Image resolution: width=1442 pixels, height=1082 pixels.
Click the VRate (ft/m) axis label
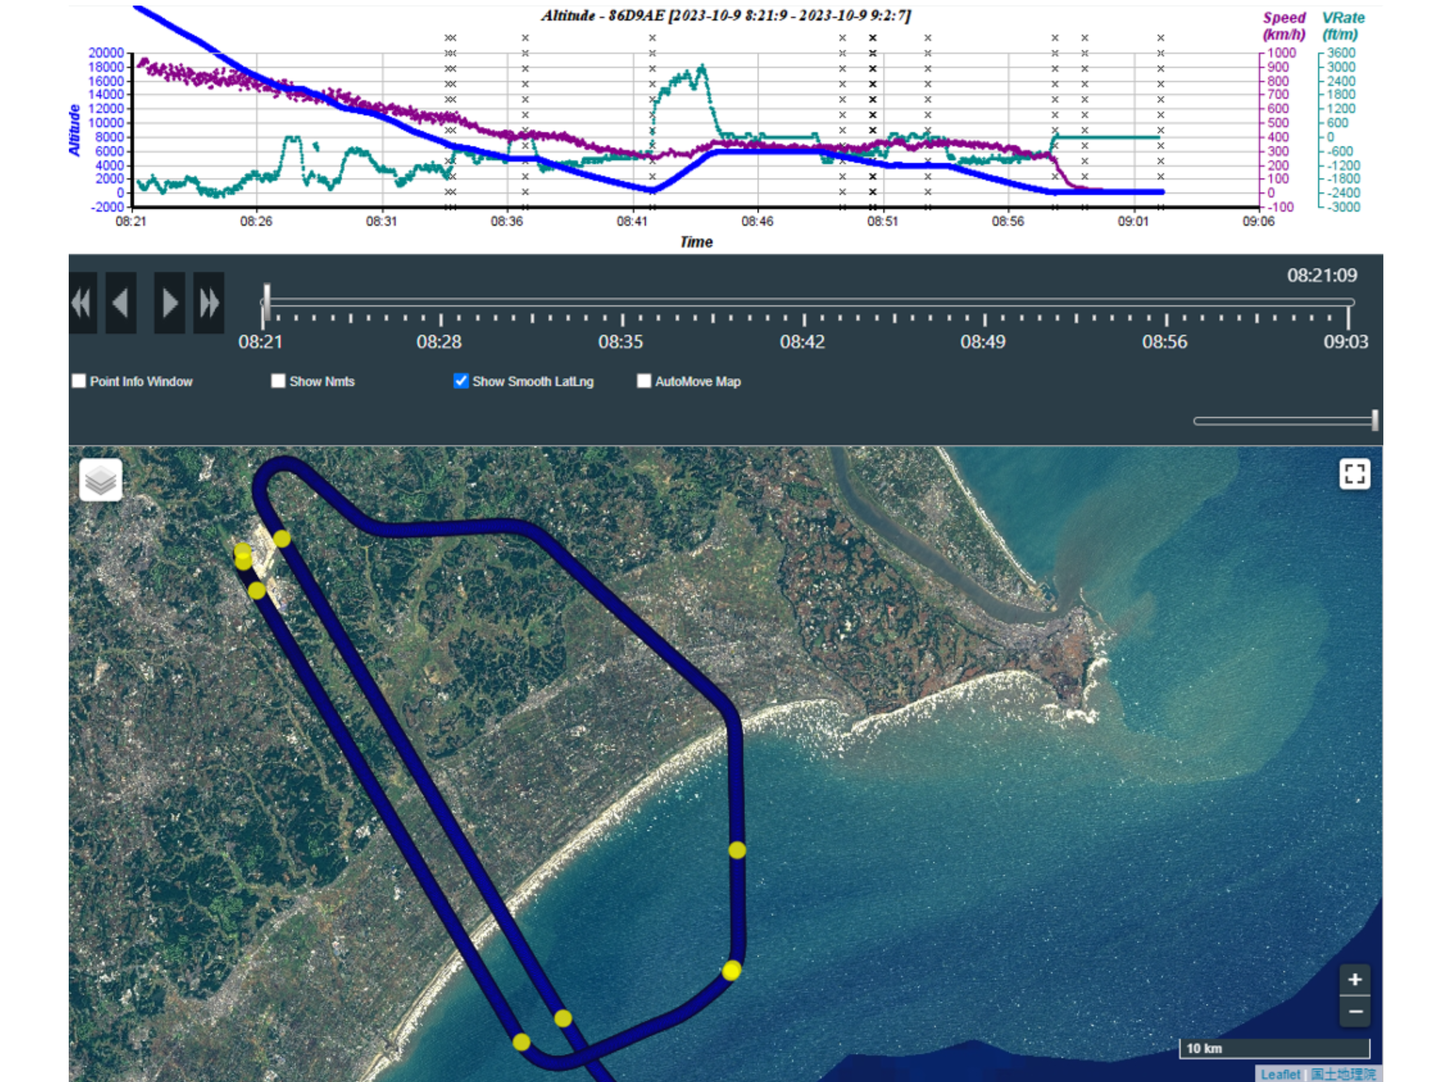[x=1343, y=26]
